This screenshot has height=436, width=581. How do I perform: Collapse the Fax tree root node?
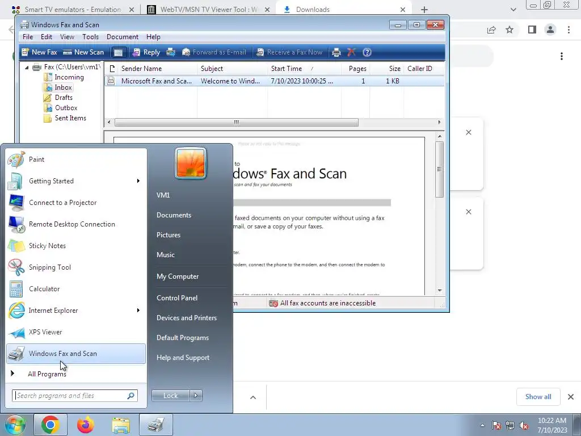point(27,67)
